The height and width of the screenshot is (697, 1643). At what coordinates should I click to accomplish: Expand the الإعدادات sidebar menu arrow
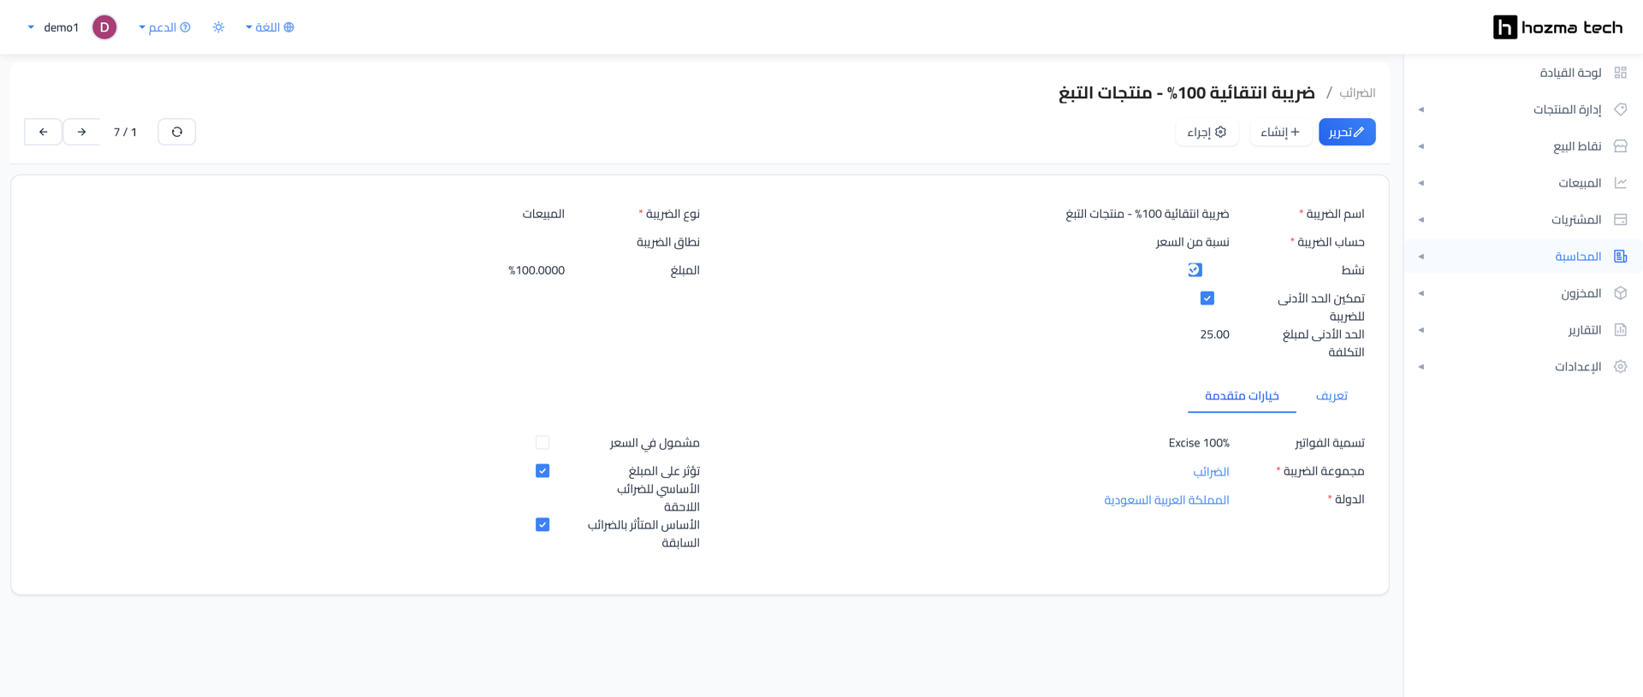[x=1421, y=367]
